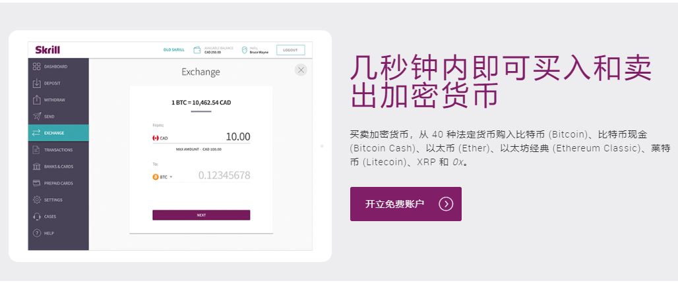Open the Help question-mark icon
The image size is (678, 283).
tap(36, 233)
